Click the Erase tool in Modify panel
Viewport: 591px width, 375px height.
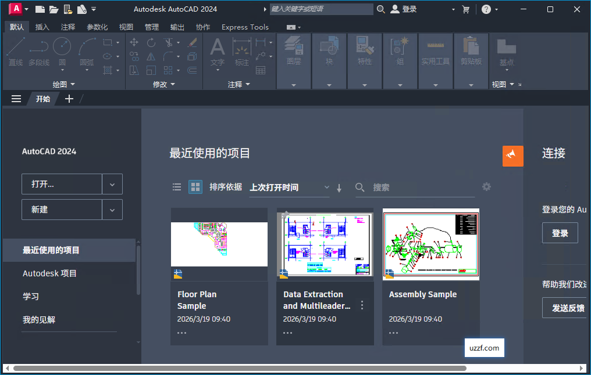[x=193, y=42]
